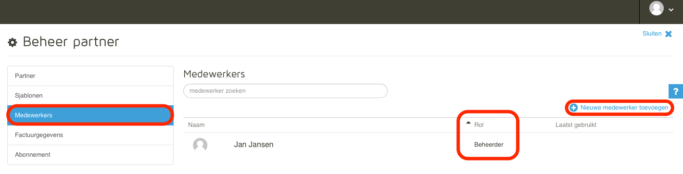Expand the account dropdown chevron

point(671,10)
